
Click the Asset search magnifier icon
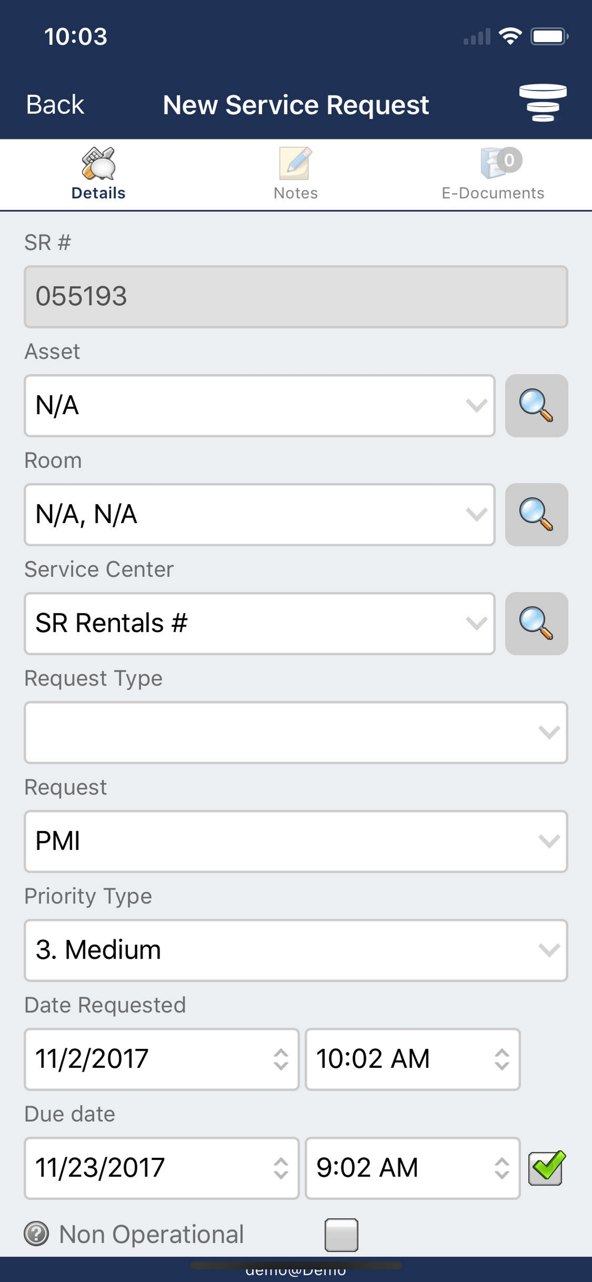pos(536,406)
